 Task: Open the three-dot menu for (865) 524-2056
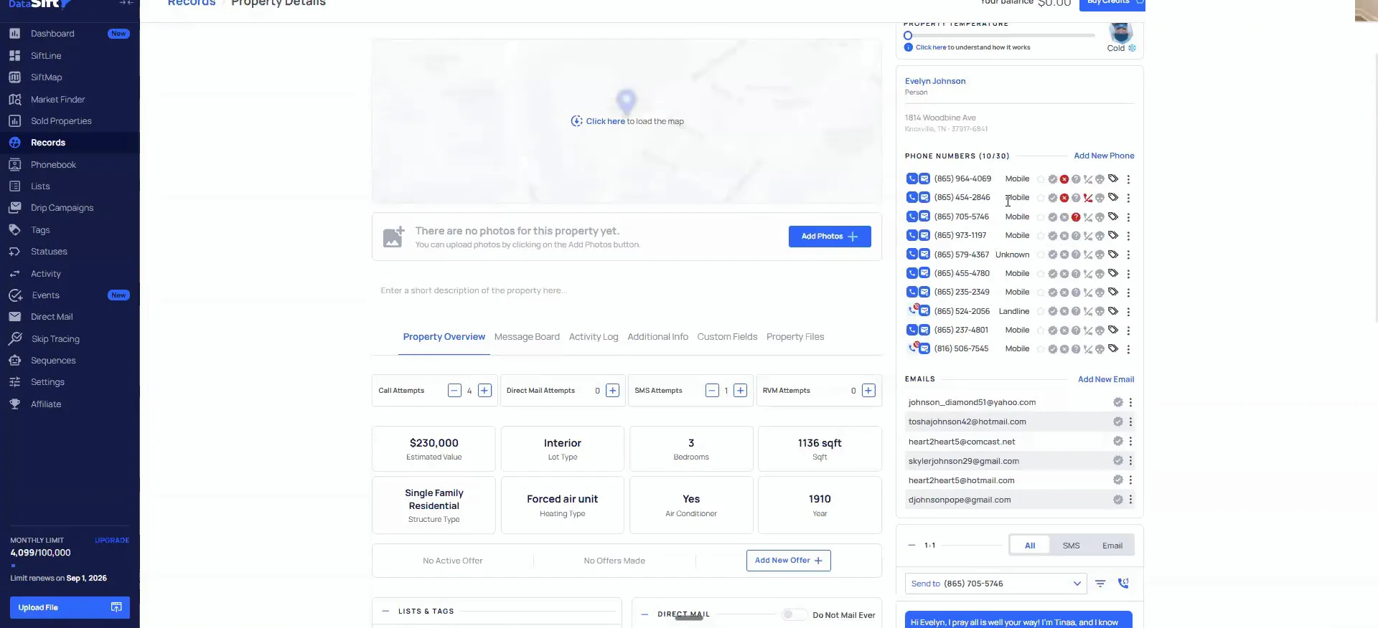click(1128, 312)
